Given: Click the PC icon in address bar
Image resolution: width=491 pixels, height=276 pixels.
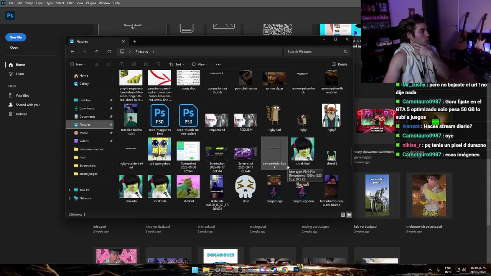Looking at the screenshot, I should (122, 51).
